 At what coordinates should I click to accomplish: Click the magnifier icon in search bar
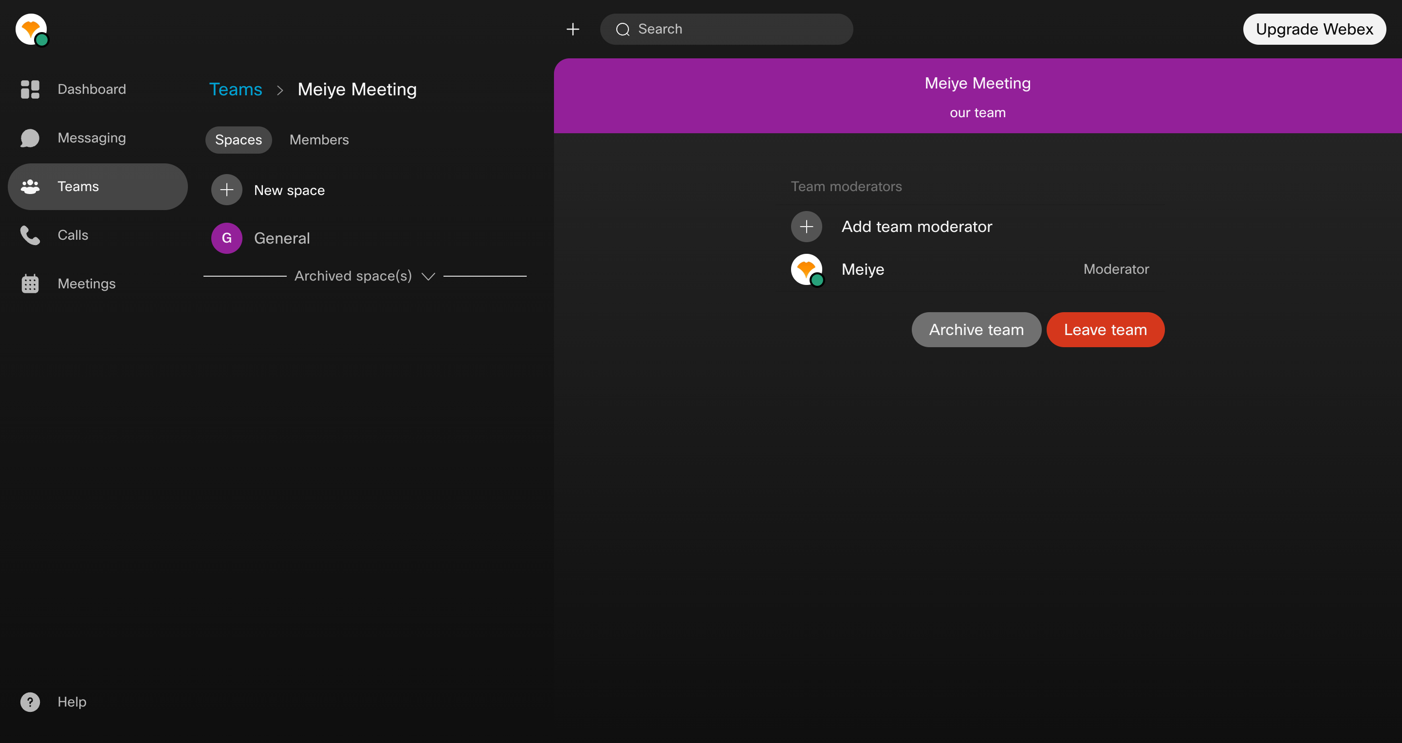point(623,29)
